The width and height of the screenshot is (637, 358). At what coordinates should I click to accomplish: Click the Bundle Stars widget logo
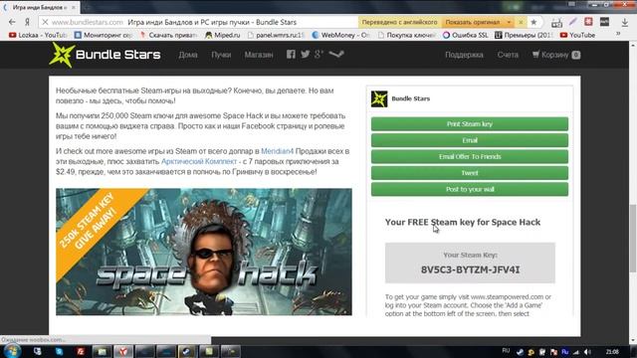click(x=379, y=98)
